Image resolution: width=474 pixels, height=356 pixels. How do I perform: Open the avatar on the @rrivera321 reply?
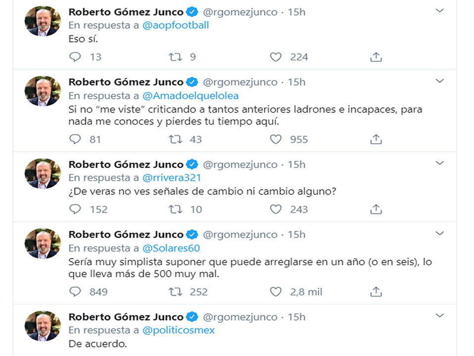point(43,173)
